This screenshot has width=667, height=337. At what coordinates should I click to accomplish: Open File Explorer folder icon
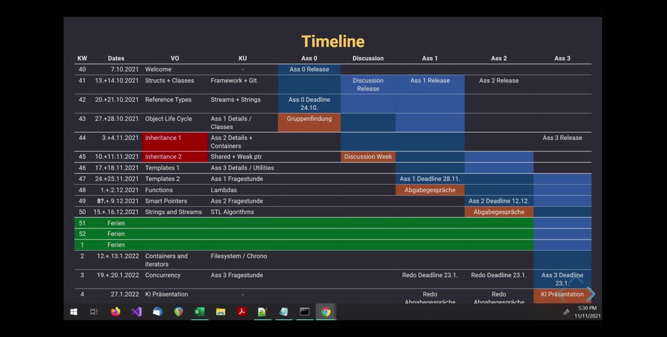pos(220,311)
